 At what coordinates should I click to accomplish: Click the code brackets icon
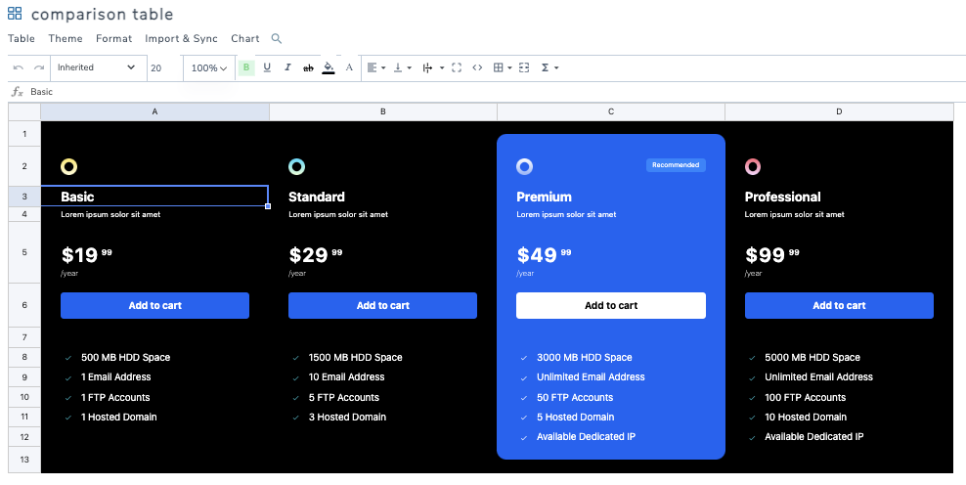tap(477, 67)
